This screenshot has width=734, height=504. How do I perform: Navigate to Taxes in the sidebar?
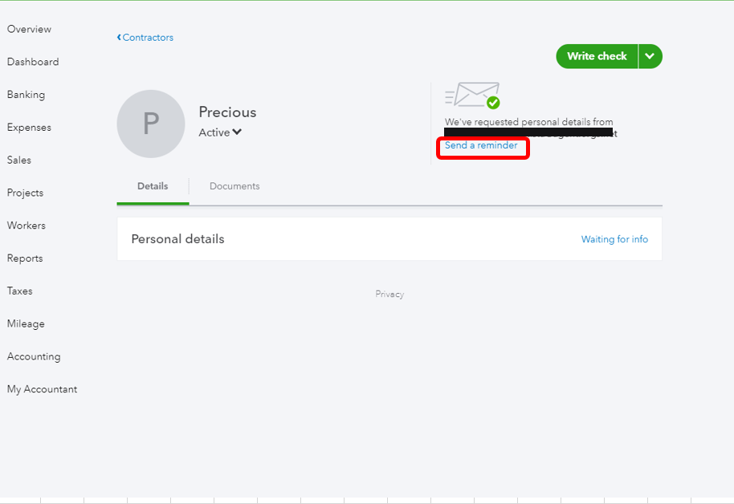(x=20, y=291)
